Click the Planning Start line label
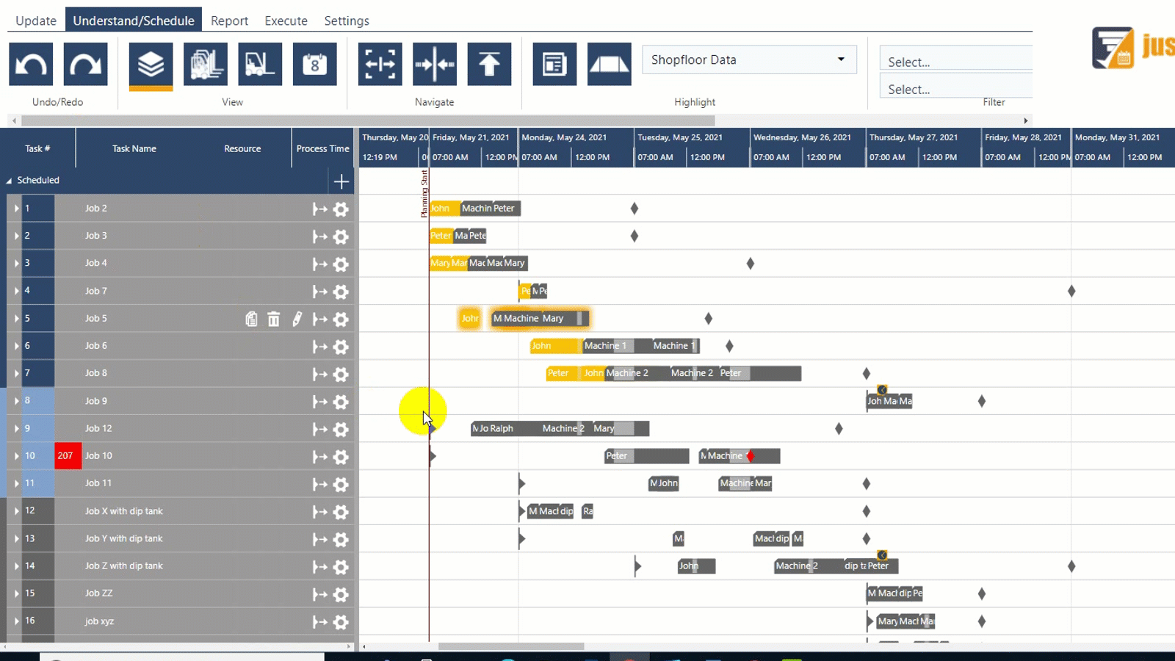Image resolution: width=1175 pixels, height=661 pixels. pyautogui.click(x=424, y=194)
